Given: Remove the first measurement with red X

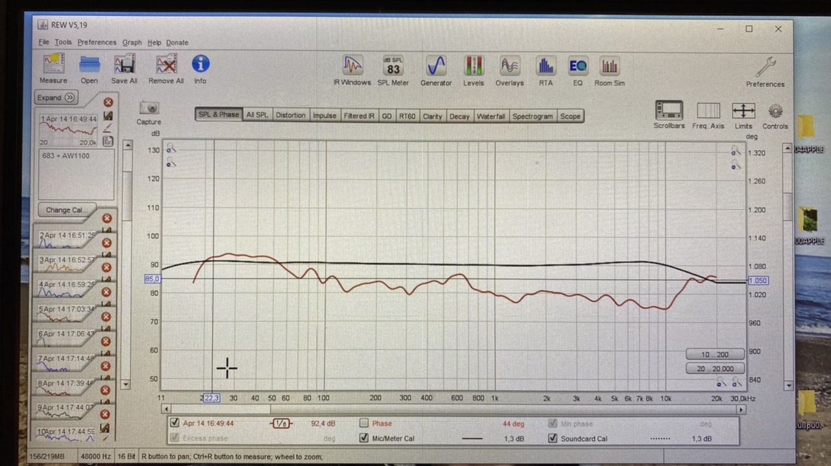Looking at the screenshot, I should tap(108, 102).
